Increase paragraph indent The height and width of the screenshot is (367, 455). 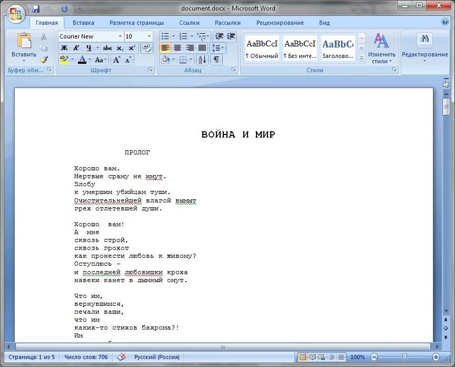click(231, 36)
